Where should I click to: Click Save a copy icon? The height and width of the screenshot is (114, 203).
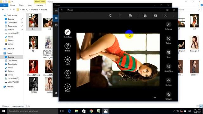(145, 16)
